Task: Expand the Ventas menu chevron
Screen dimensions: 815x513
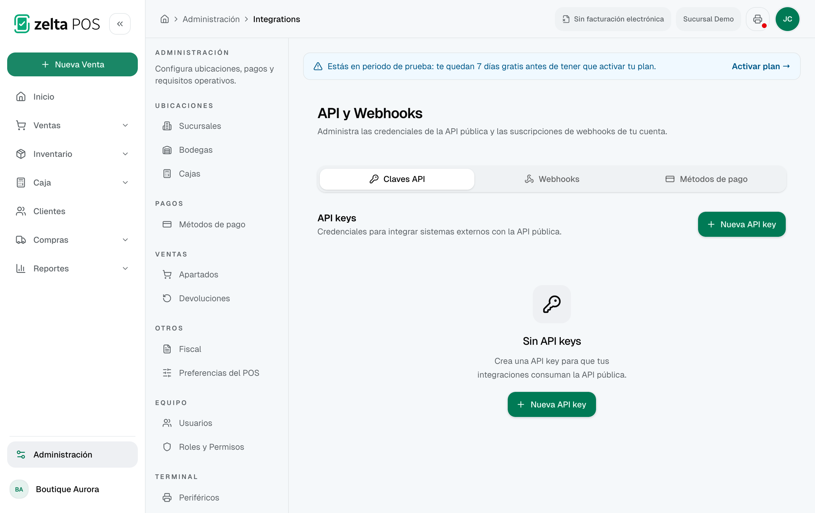Action: 125,125
